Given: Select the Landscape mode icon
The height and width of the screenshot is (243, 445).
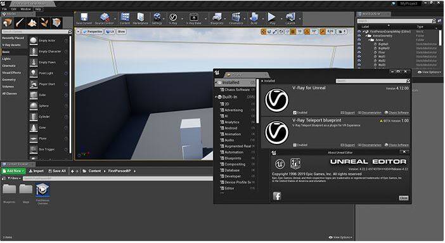Looking at the screenshot, I should (x=32, y=22).
